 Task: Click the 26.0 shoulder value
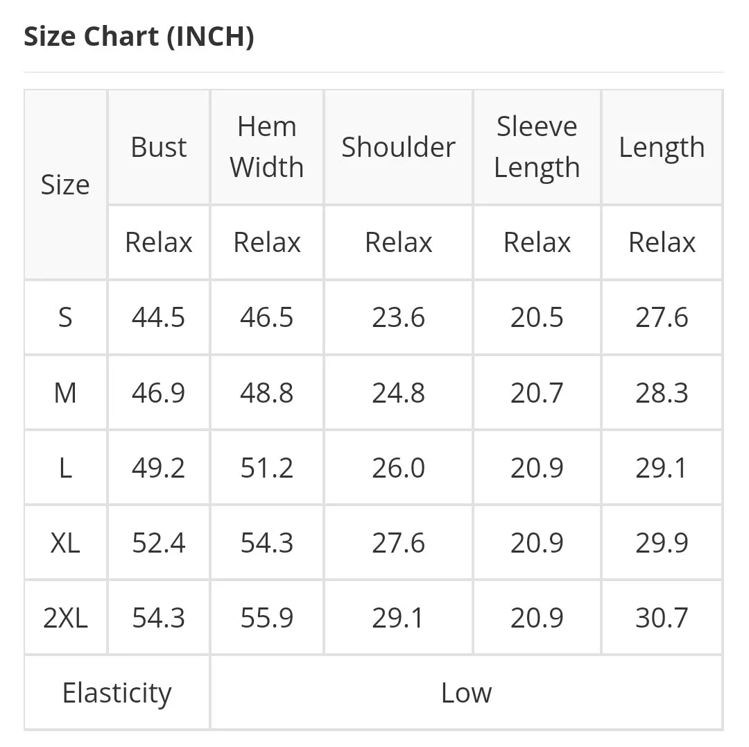pyautogui.click(x=398, y=468)
